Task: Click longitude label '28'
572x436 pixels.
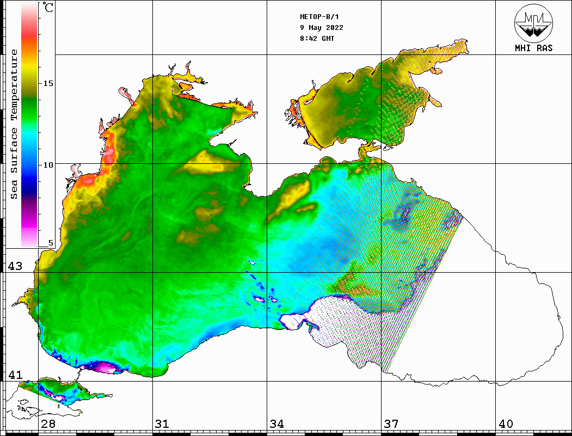Action: point(48,423)
